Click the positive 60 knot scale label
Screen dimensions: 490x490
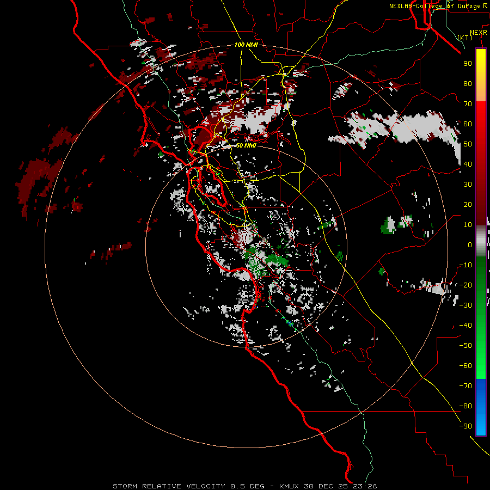(x=468, y=124)
